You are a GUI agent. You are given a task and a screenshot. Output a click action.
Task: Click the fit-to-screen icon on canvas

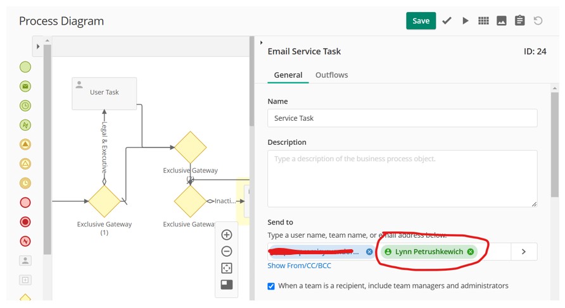[227, 268]
